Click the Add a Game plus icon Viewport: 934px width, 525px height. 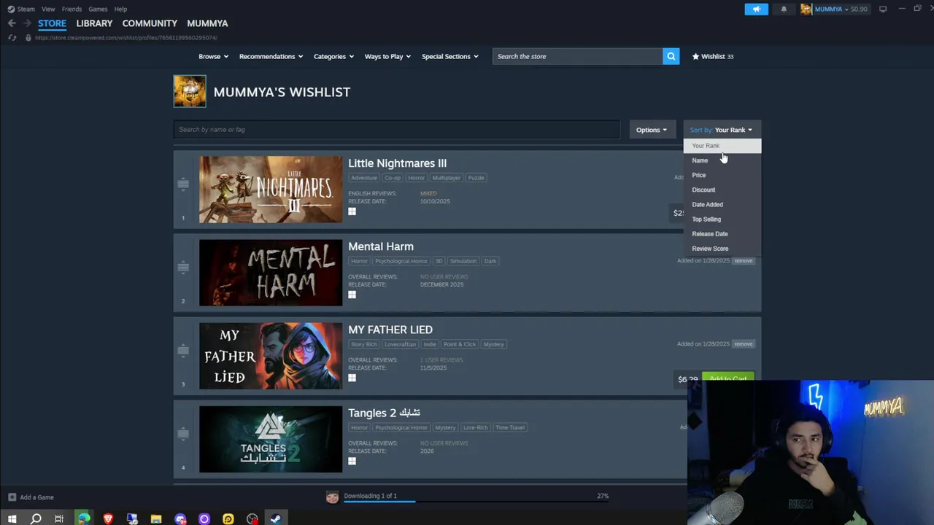click(12, 497)
